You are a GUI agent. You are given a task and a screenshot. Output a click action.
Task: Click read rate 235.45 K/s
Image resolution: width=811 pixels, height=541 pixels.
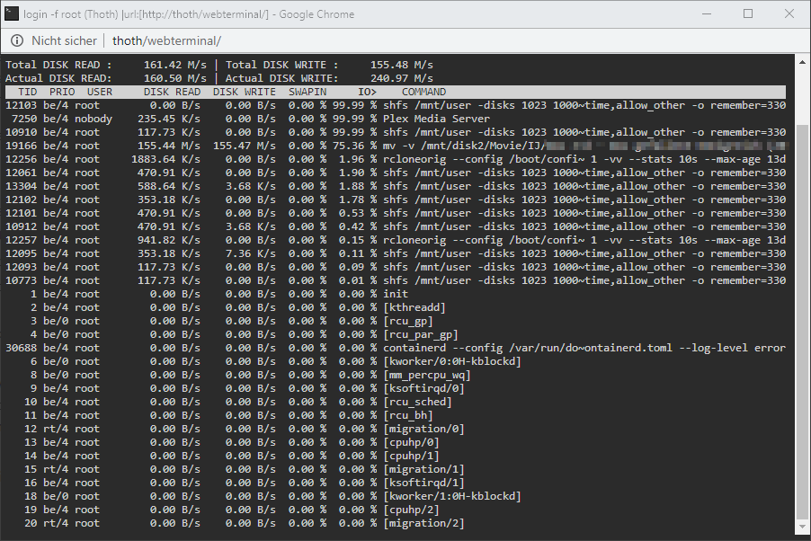(169, 119)
